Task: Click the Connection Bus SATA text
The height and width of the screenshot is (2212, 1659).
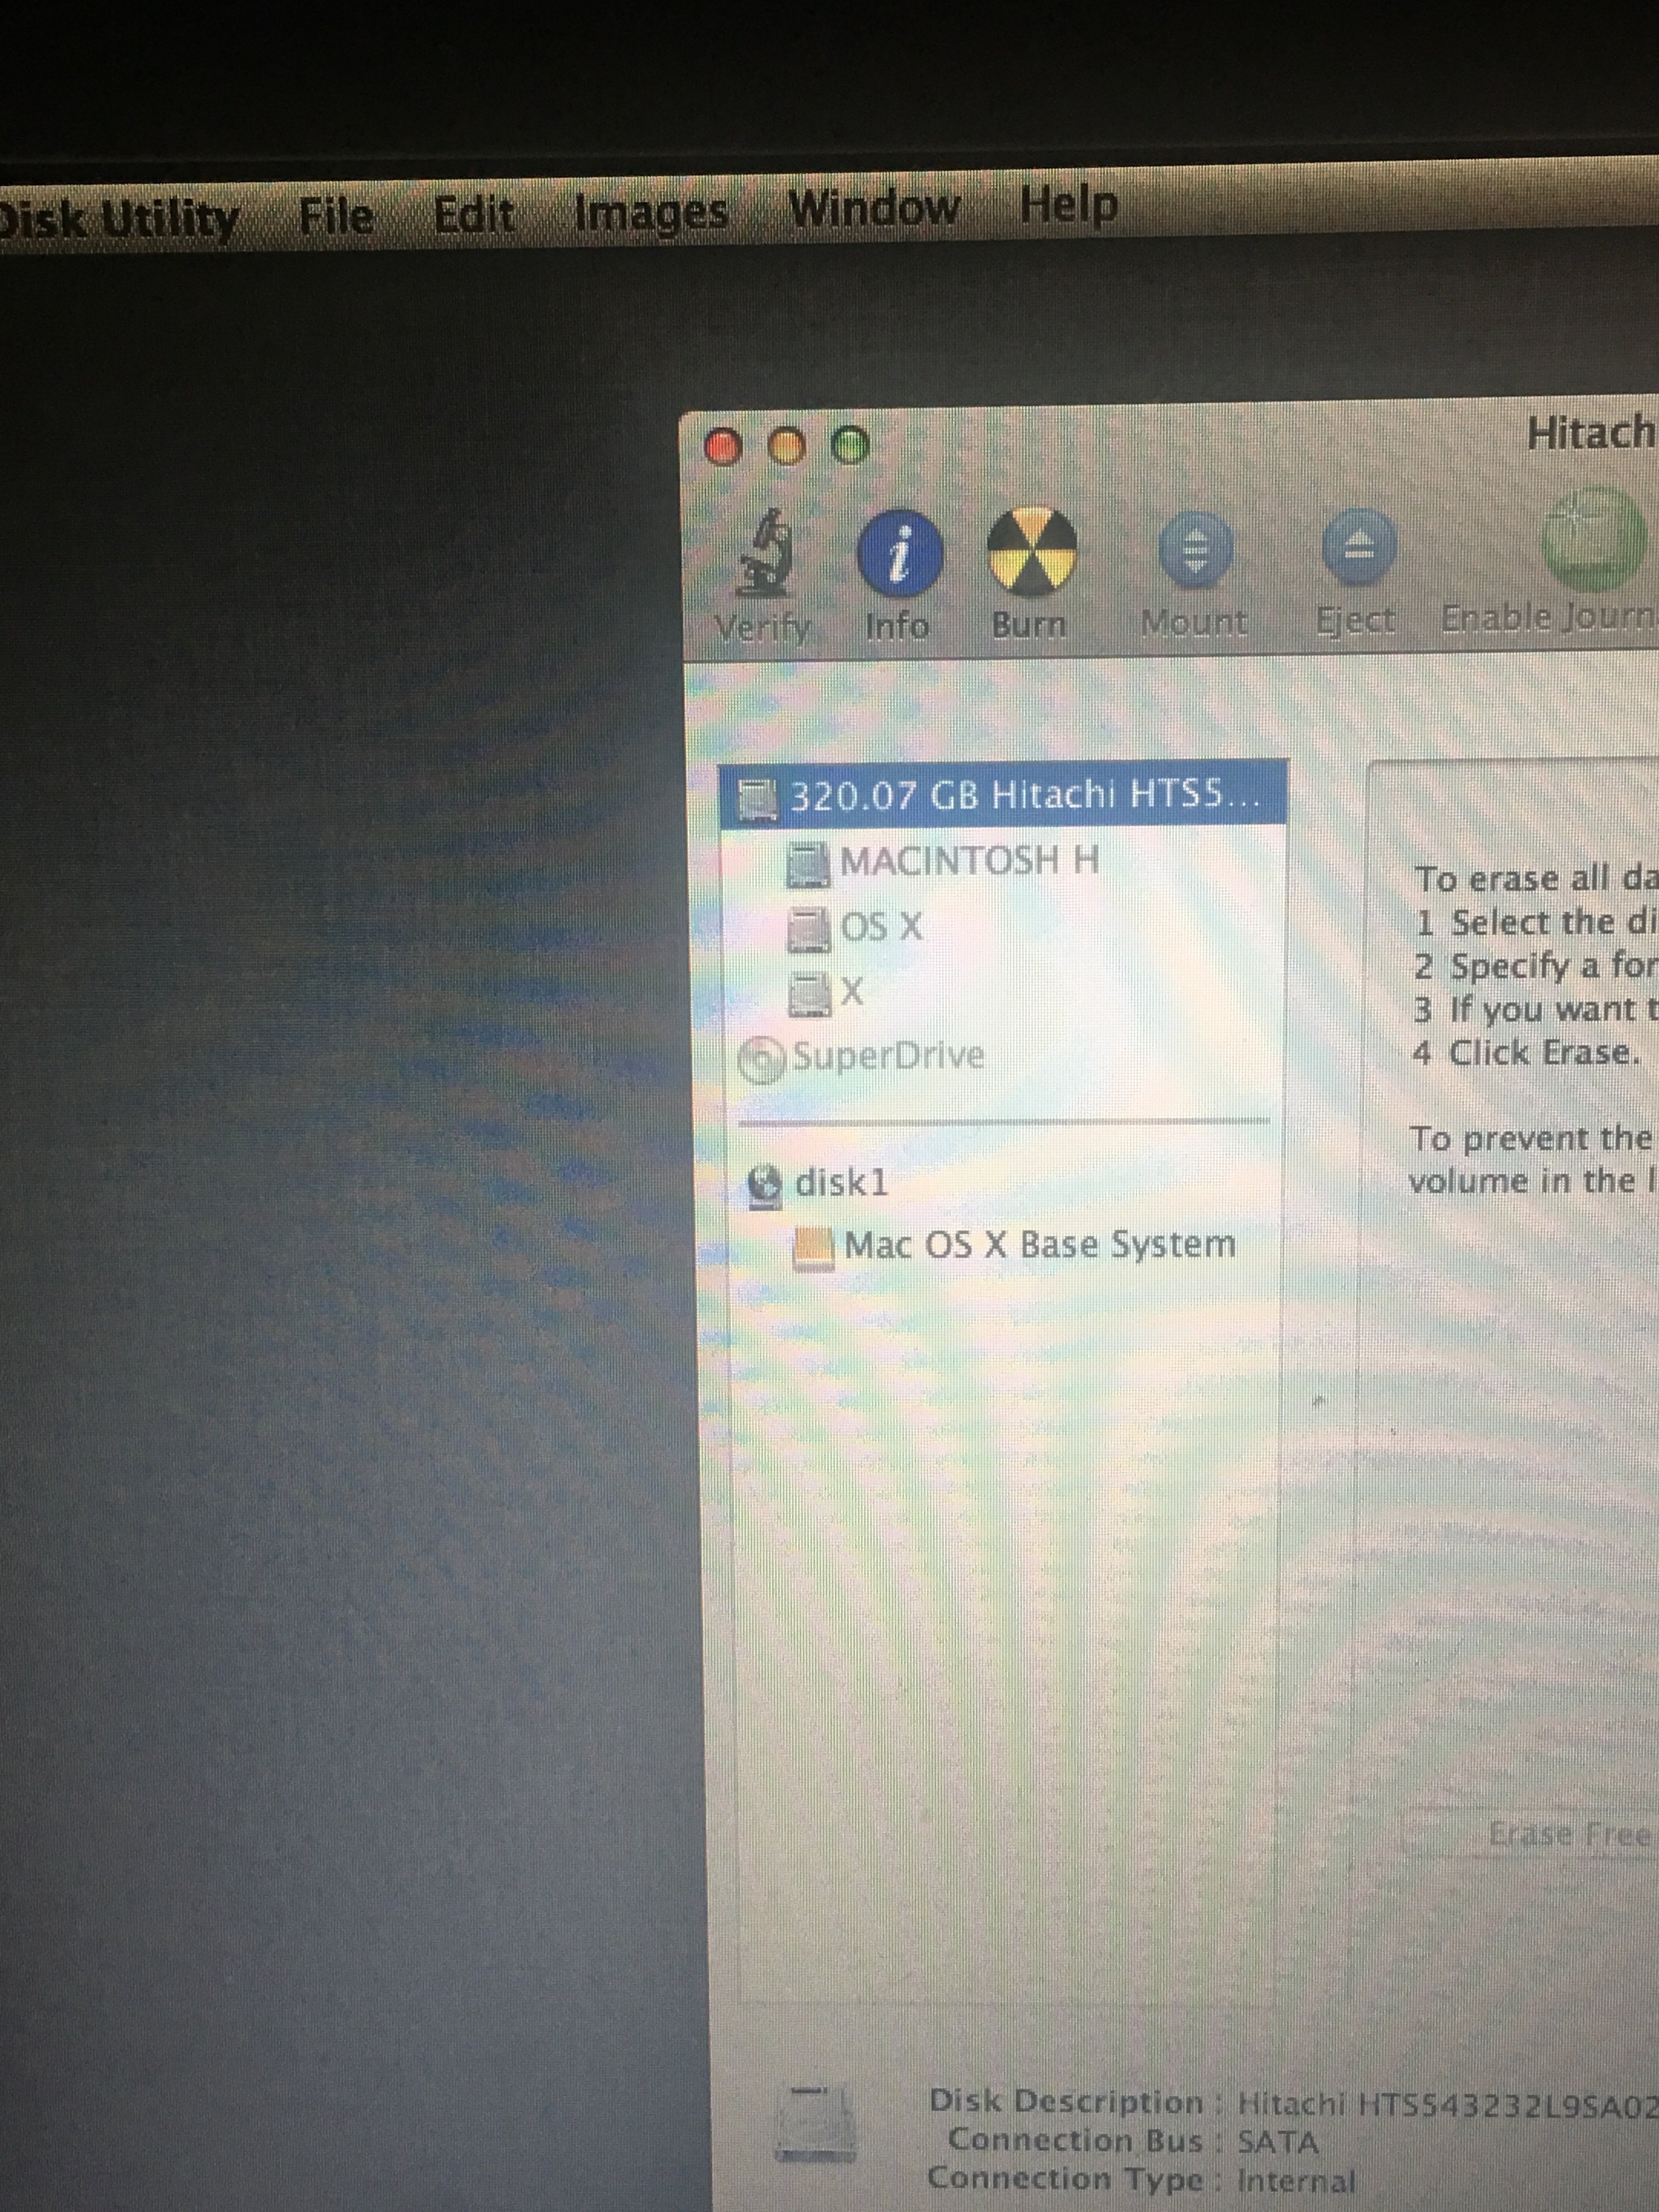Action: 1278,2141
